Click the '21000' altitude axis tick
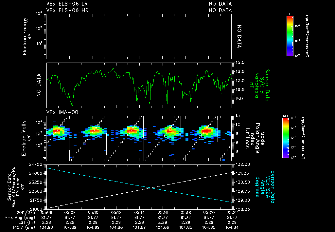This screenshot has height=232, width=335. 35,209
